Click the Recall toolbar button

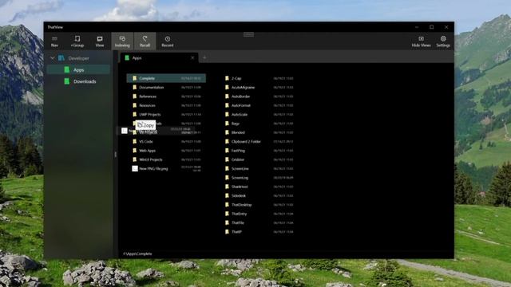tap(145, 41)
